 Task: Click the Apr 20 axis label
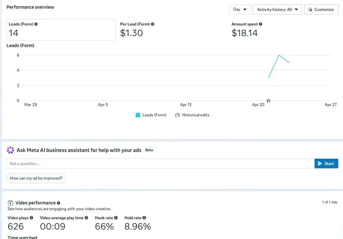click(258, 105)
